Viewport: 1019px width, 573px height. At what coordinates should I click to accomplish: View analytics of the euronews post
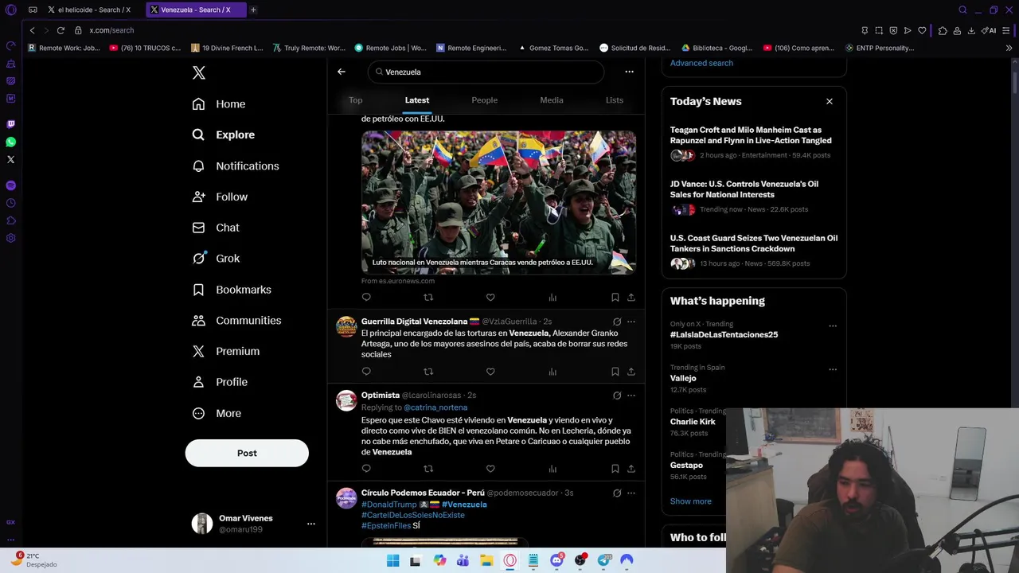[x=552, y=298]
